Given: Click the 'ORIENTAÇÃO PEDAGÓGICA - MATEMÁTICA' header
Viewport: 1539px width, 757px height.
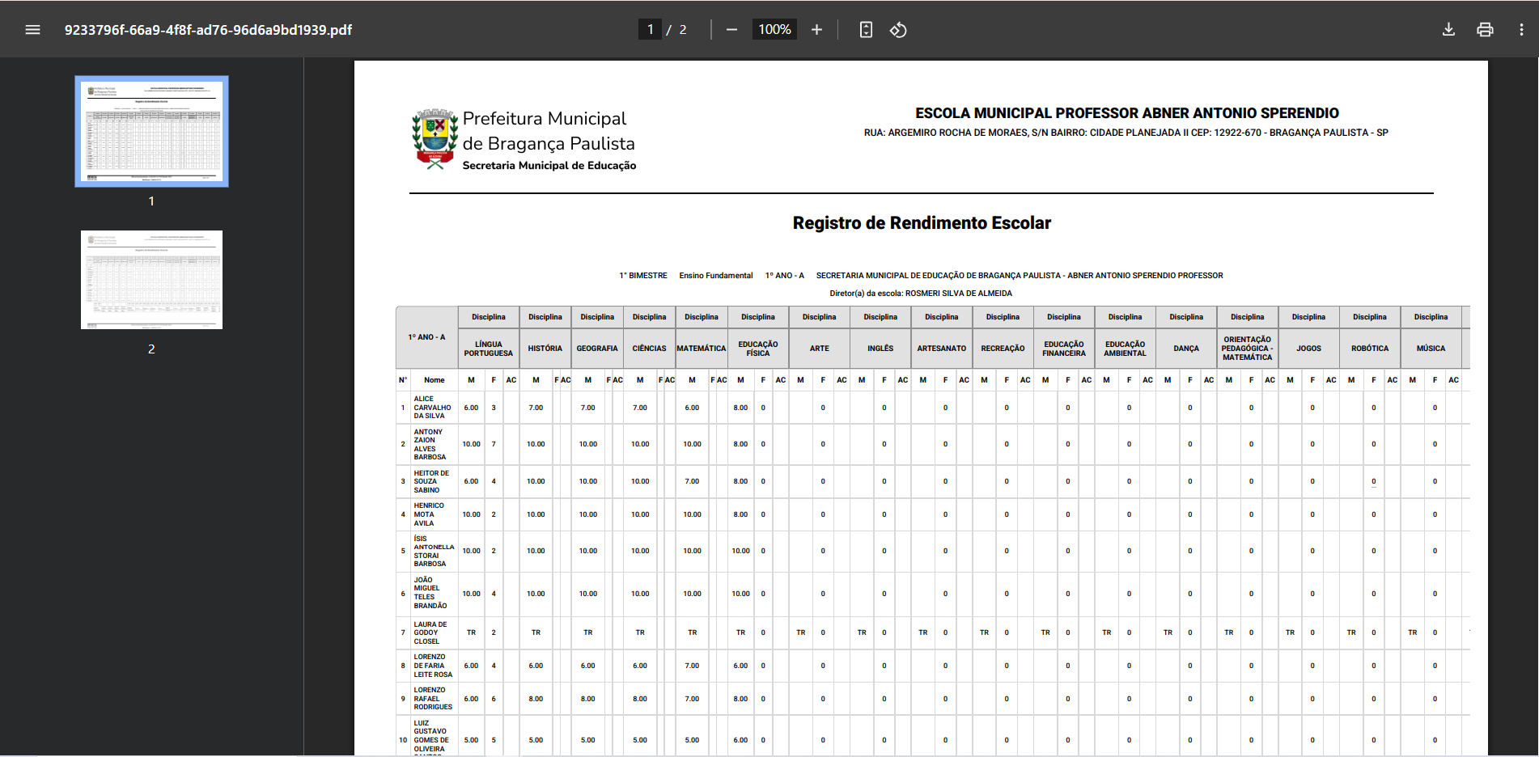Looking at the screenshot, I should click(1247, 349).
